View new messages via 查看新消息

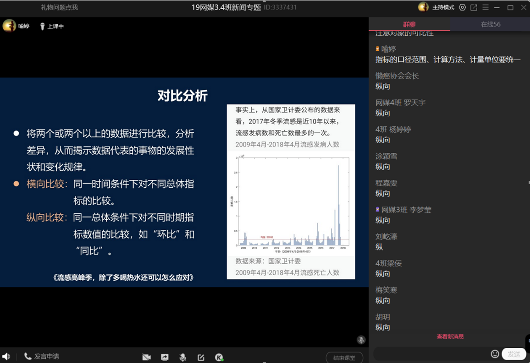coord(450,336)
